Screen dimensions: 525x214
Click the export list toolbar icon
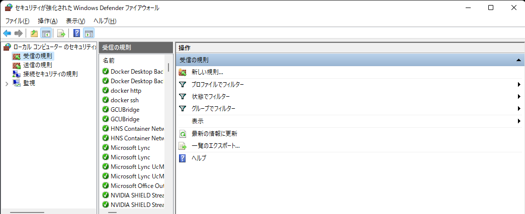pos(61,34)
